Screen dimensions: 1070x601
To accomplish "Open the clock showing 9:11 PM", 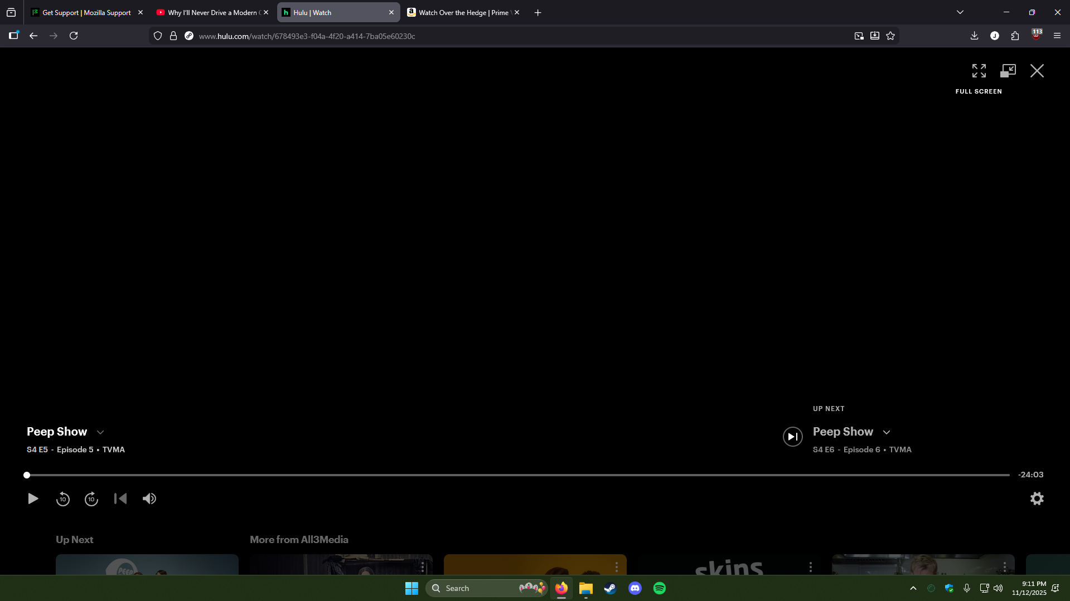I will (1029, 588).
